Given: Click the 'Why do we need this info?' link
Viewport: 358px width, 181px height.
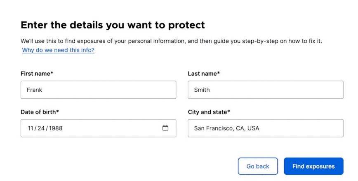Looking at the screenshot, I should tap(58, 50).
